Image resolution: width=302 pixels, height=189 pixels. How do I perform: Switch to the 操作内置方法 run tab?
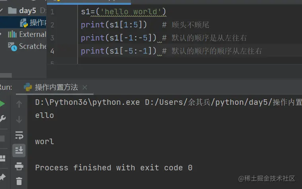pyautogui.click(x=56, y=87)
